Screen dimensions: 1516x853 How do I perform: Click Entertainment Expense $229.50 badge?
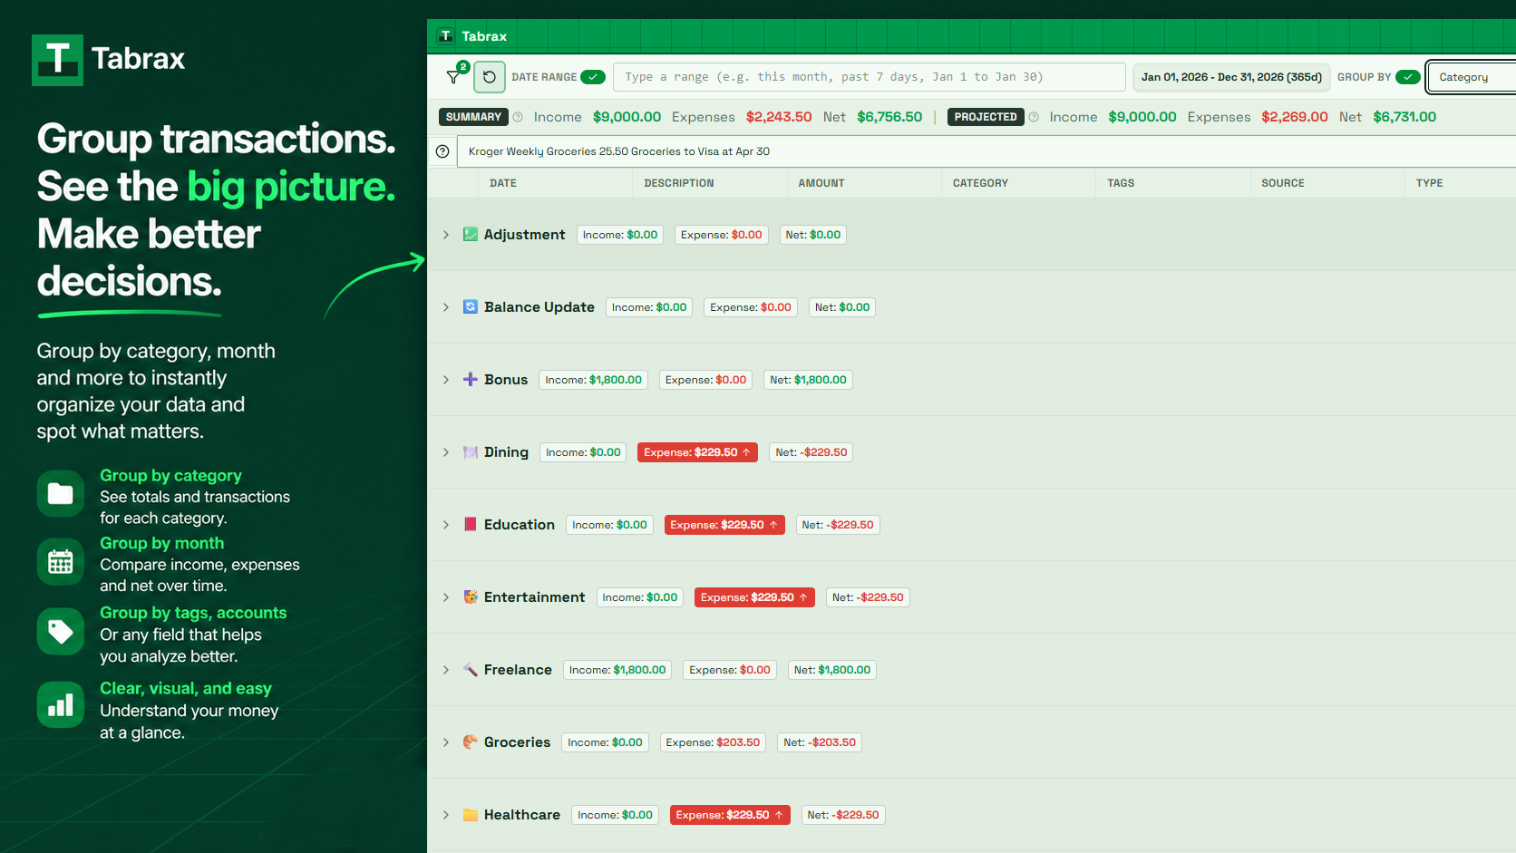tap(754, 597)
